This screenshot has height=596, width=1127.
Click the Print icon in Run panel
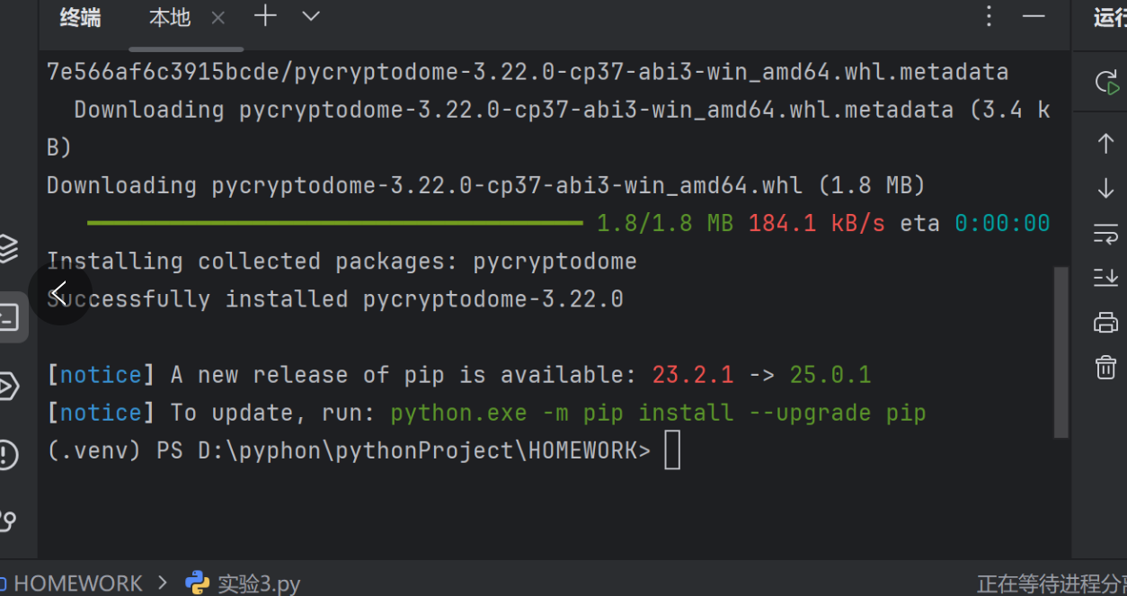click(x=1106, y=322)
